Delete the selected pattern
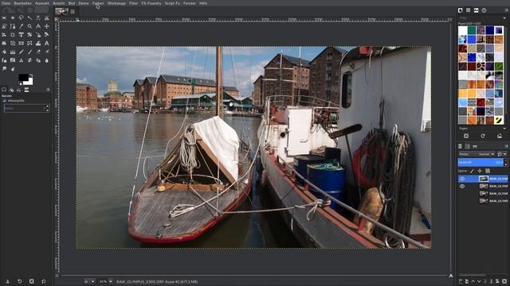 (x=466, y=136)
